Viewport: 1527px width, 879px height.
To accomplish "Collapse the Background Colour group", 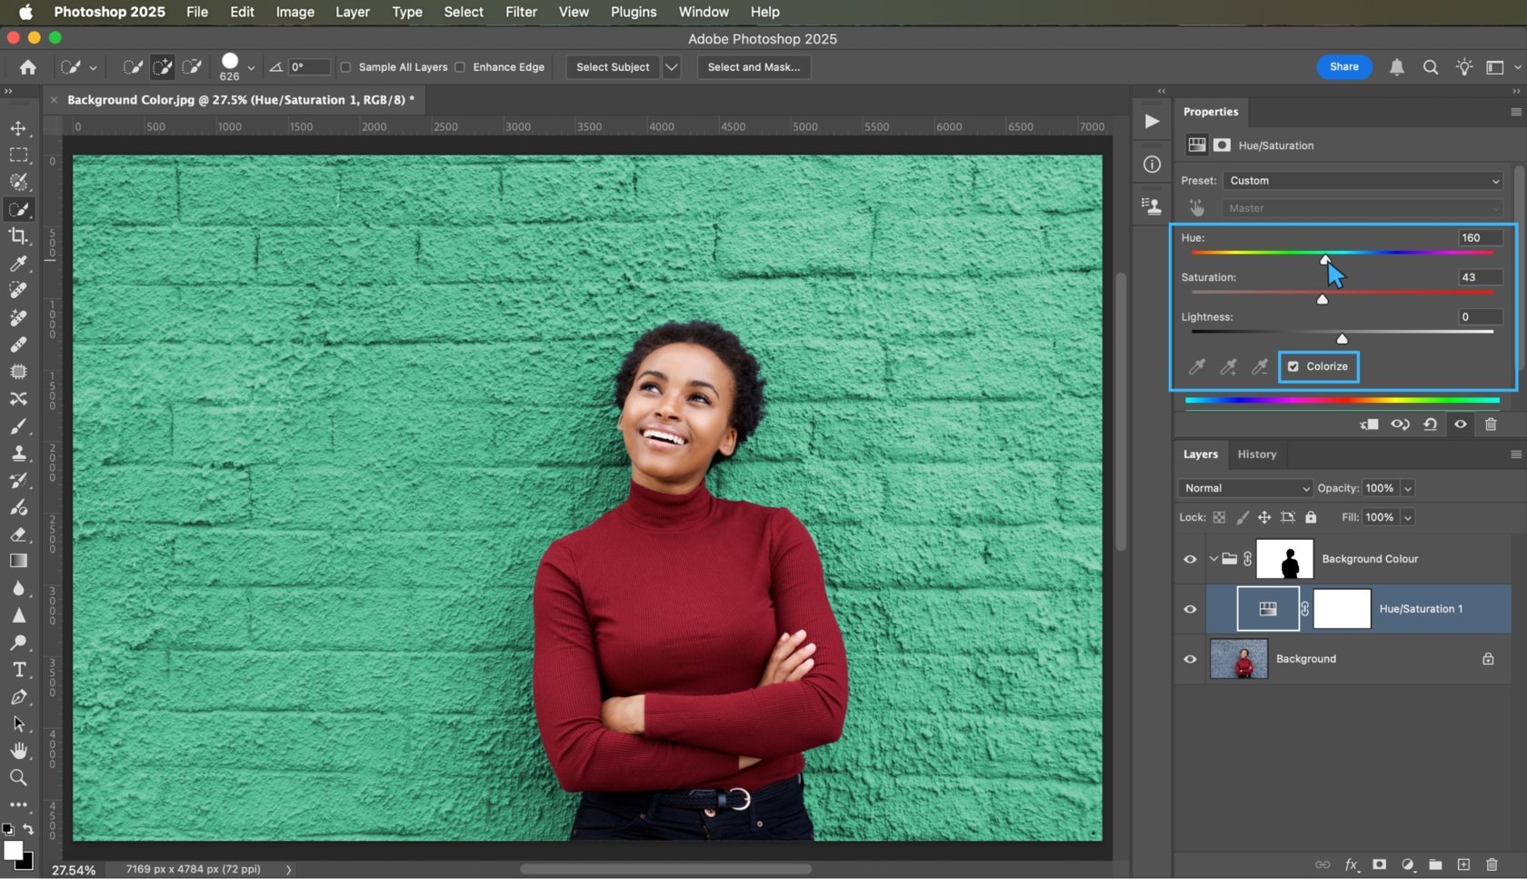I will tap(1213, 559).
